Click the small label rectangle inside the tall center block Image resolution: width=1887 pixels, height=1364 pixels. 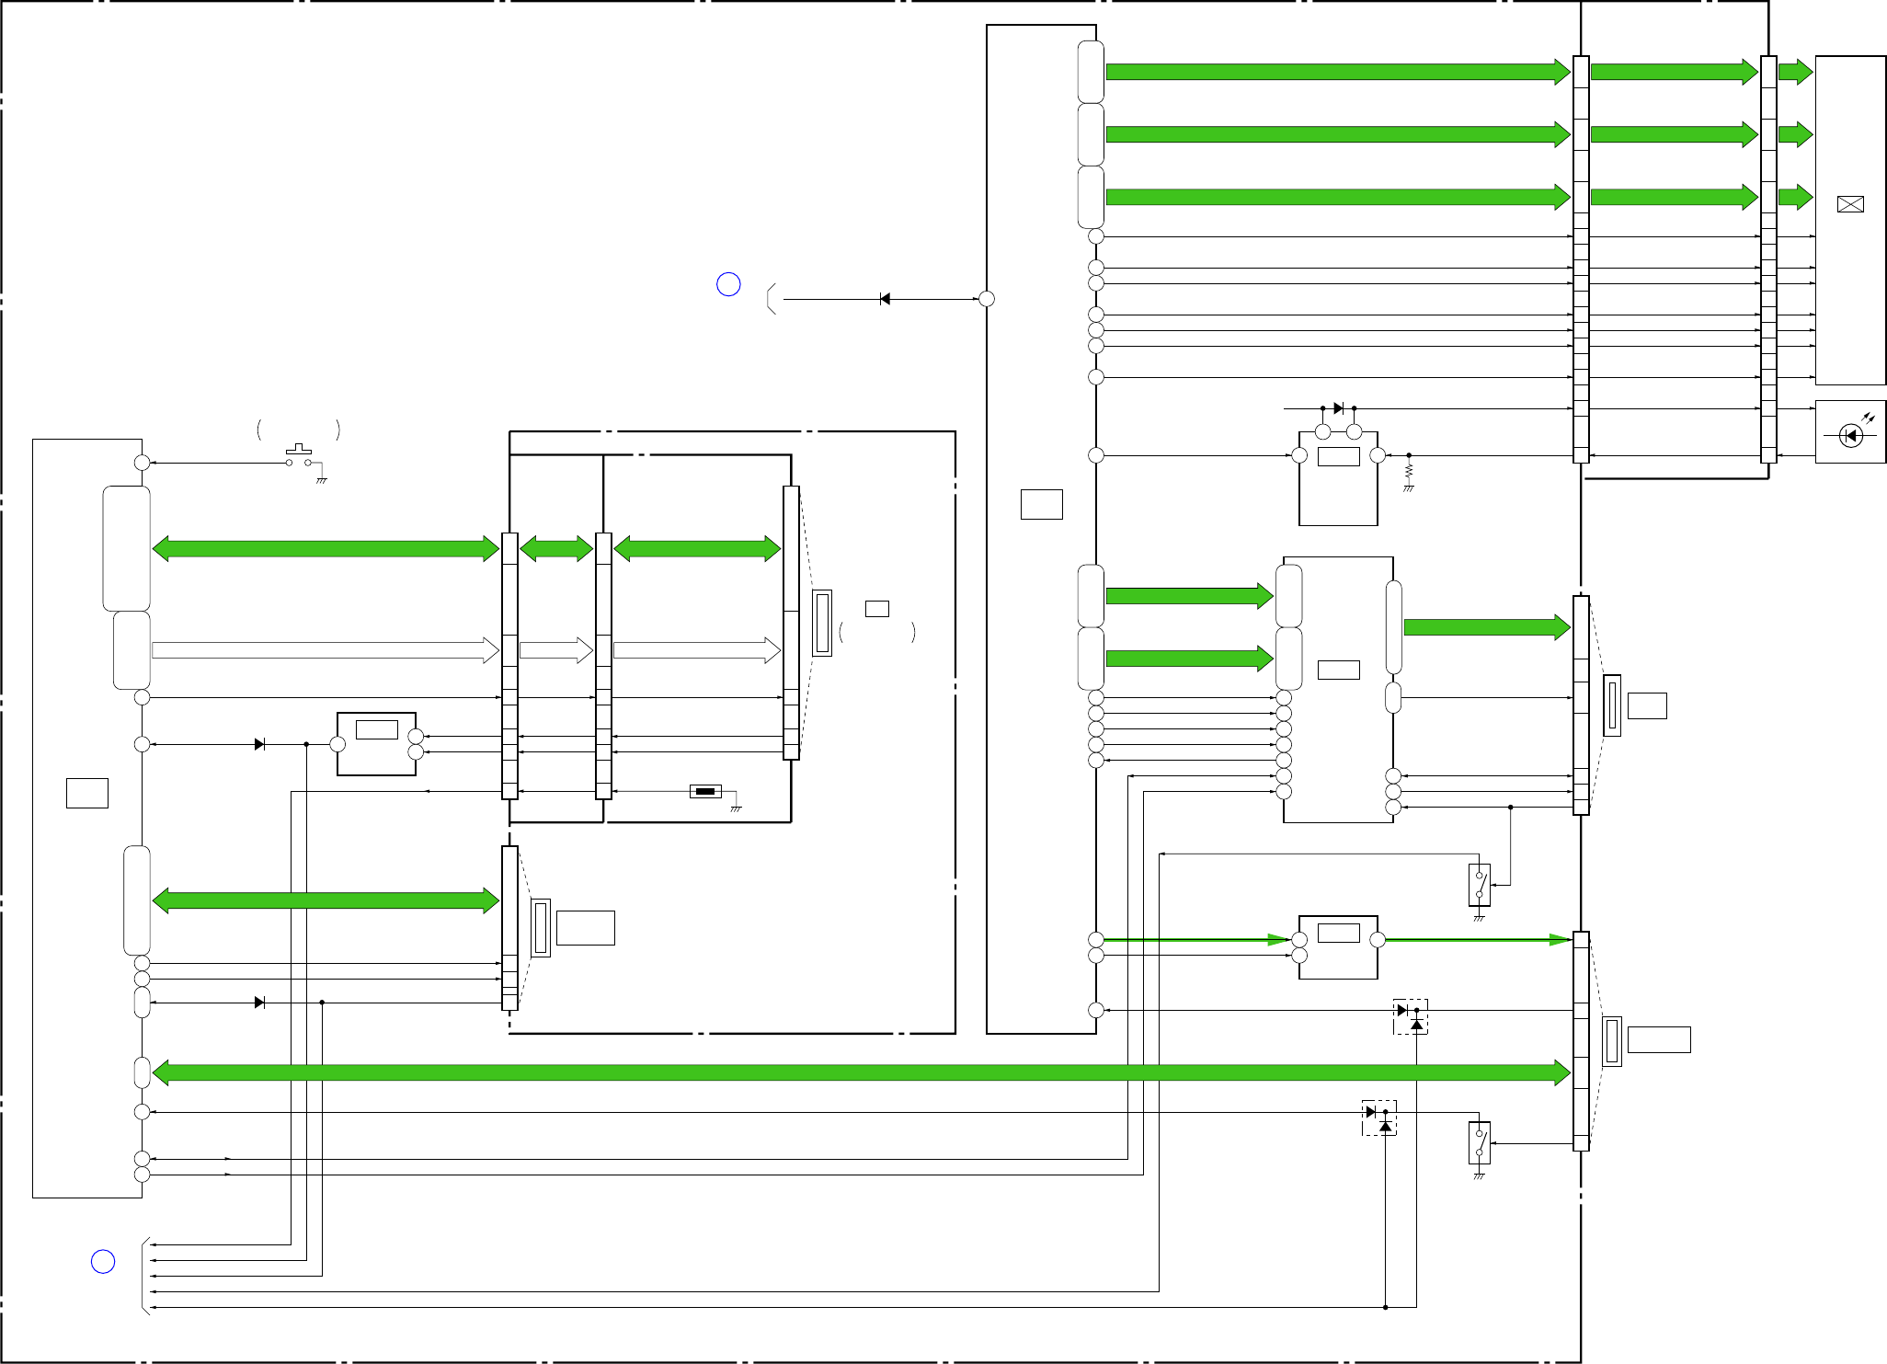click(1041, 504)
